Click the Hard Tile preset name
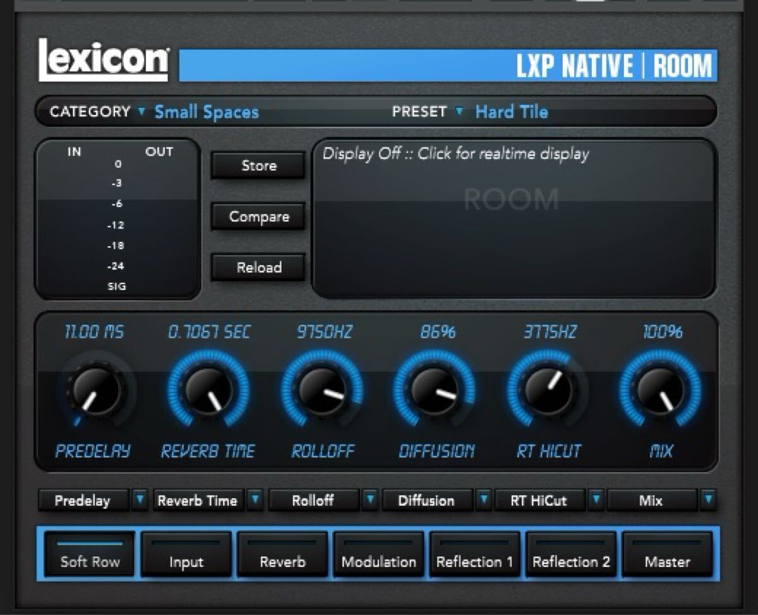 (512, 112)
